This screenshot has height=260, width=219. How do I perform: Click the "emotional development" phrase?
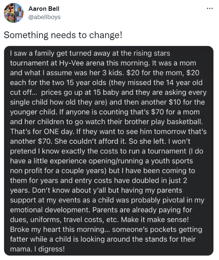pos(50,210)
